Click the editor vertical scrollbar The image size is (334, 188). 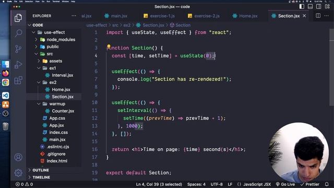[x=331, y=67]
